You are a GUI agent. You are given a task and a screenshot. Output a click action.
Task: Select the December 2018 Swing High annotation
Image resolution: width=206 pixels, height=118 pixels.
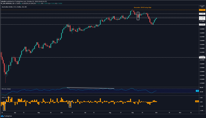(x=143, y=8)
